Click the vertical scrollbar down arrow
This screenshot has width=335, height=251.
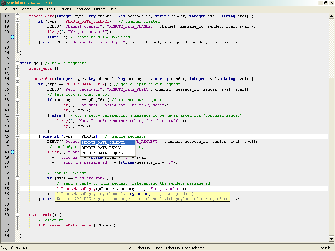(x=331, y=239)
